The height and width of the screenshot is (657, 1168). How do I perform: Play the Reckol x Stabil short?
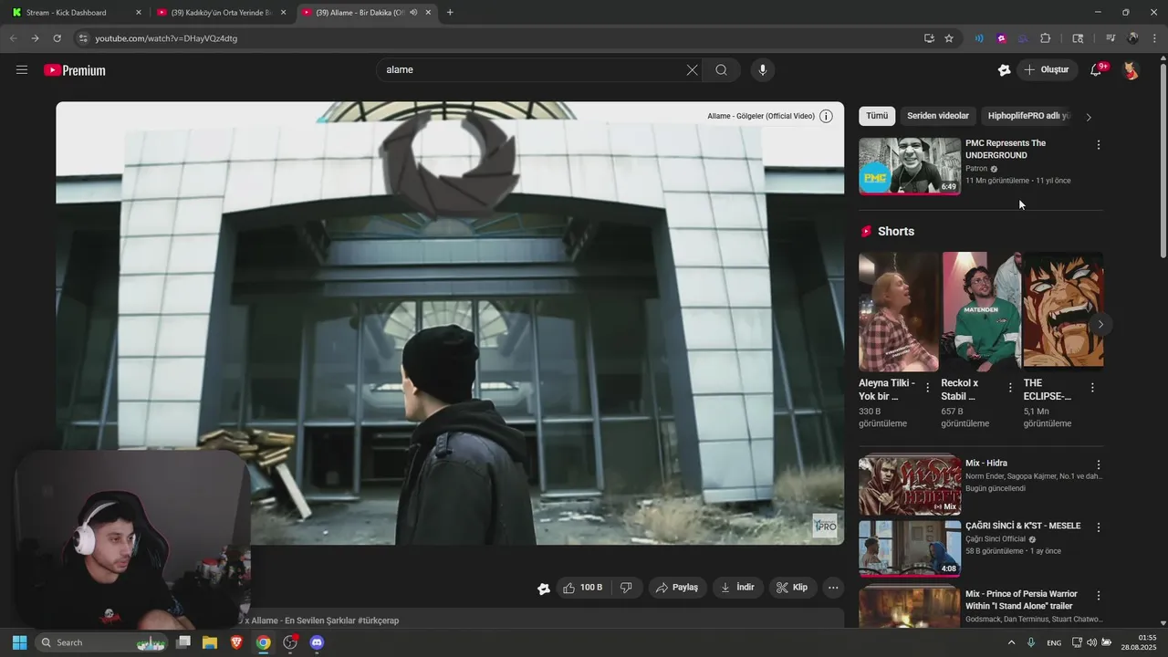tap(981, 310)
